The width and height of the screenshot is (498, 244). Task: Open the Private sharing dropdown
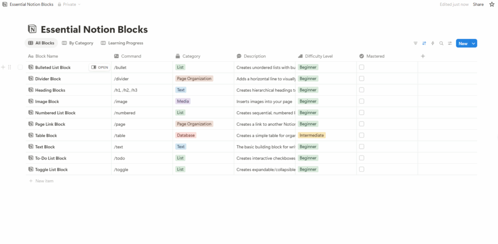[x=69, y=5]
